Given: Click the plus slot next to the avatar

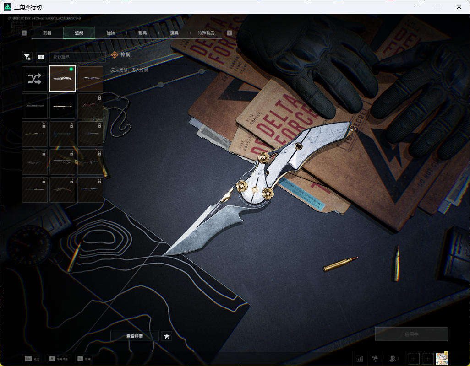Looking at the screenshot, I should (428, 359).
